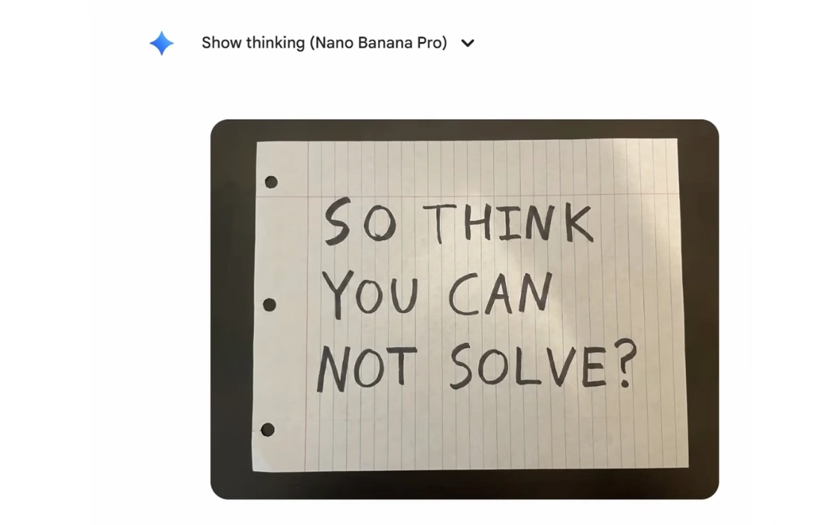This screenshot has width=840, height=525.
Task: Select the top punch hole on paper
Action: tap(271, 183)
